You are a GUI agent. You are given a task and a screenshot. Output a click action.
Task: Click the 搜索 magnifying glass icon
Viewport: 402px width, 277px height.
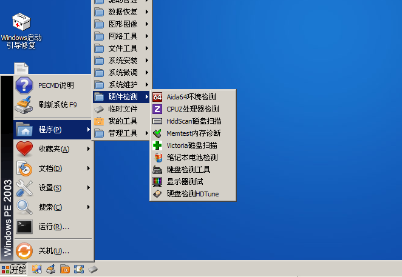pyautogui.click(x=24, y=207)
